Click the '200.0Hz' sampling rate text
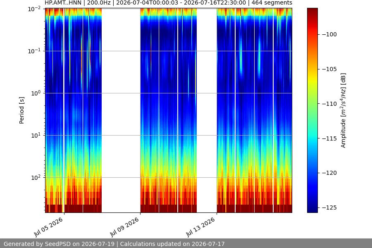 99,3
